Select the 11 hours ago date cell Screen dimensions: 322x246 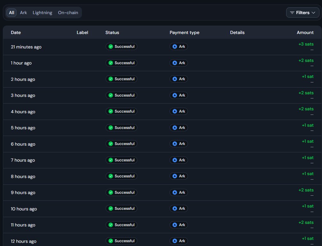point(23,225)
